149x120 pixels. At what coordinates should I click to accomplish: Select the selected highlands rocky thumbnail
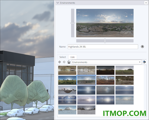point(86,80)
